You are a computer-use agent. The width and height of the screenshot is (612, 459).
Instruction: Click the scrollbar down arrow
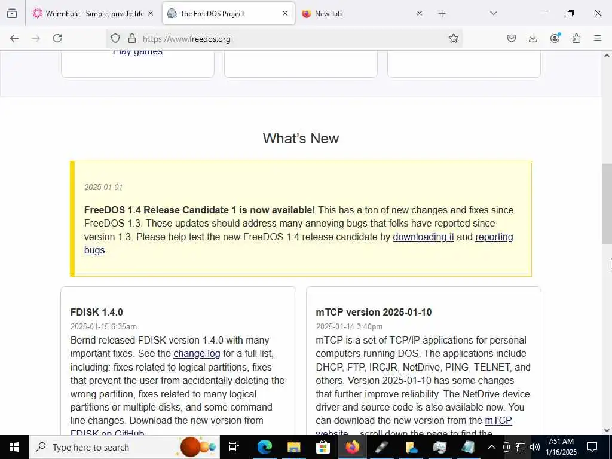click(607, 430)
